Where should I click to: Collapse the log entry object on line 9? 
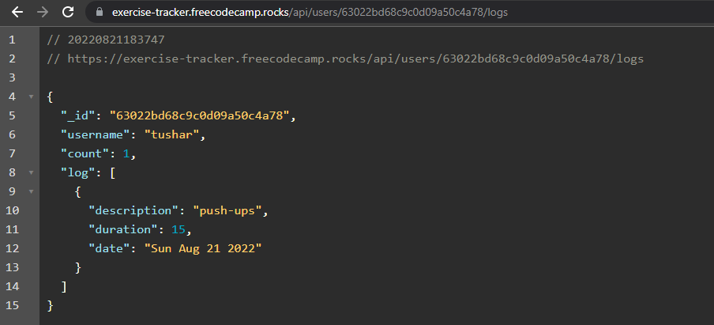31,191
